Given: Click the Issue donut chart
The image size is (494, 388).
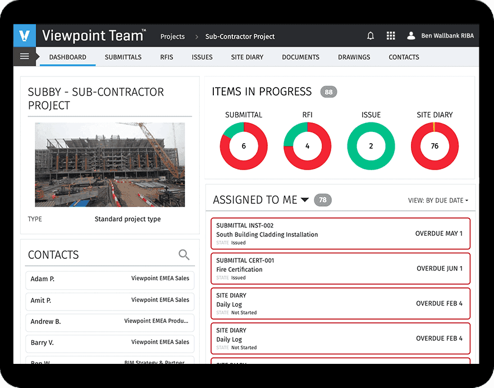Looking at the screenshot, I should [370, 145].
